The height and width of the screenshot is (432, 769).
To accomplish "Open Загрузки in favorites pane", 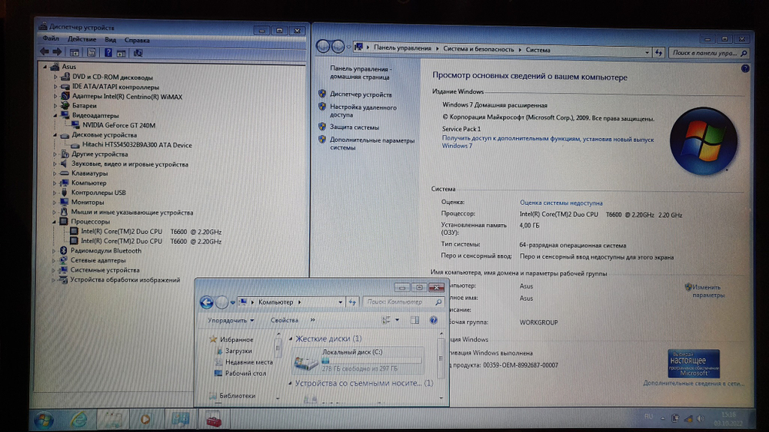I will point(238,351).
